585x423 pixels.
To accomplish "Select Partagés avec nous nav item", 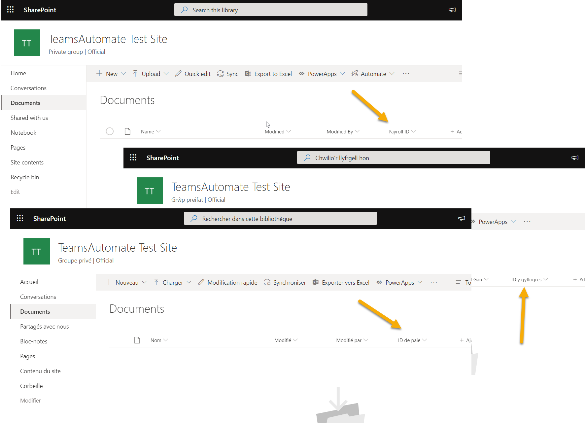I will pyautogui.click(x=45, y=327).
